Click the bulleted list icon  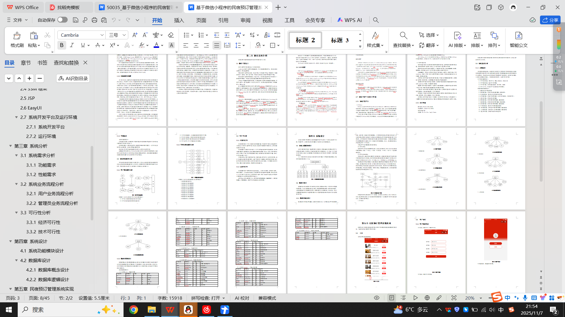[186, 35]
